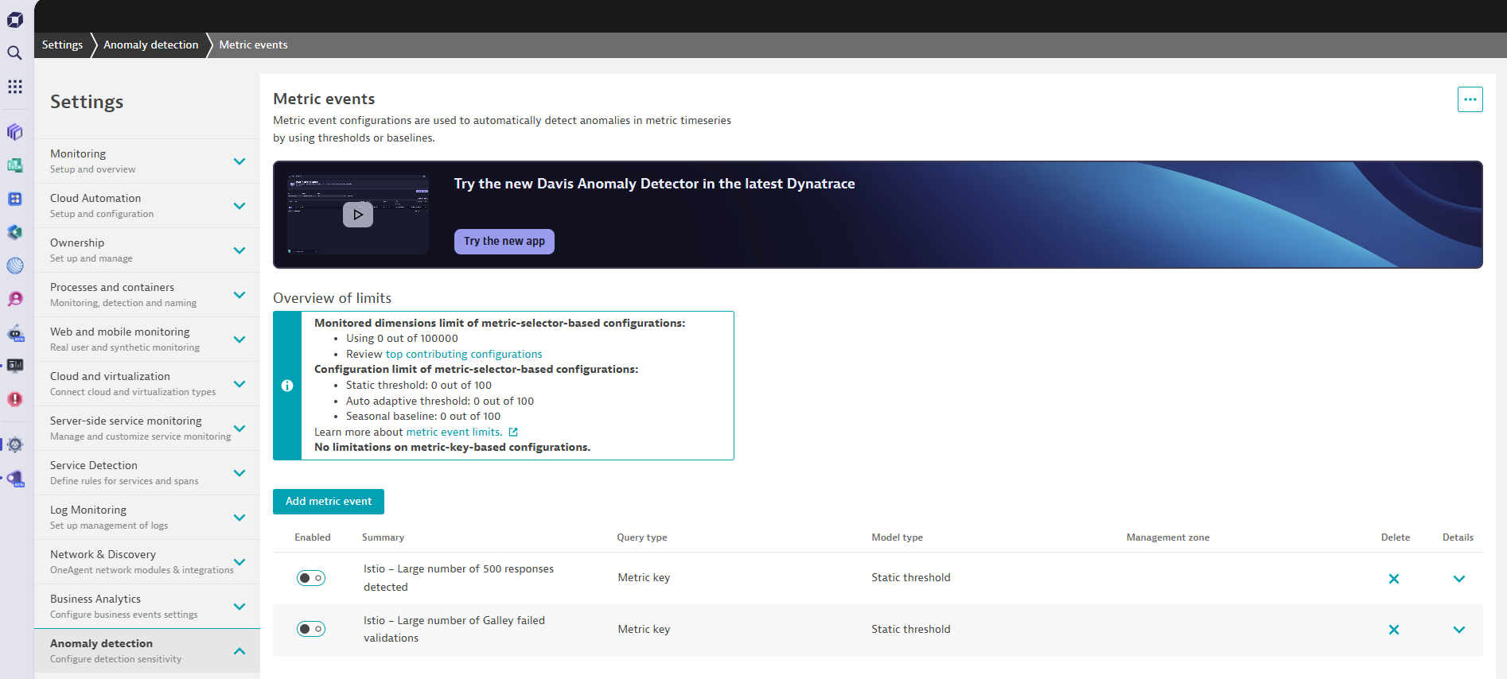Open the purple app icon marked NEW at sidebar bottom
Screen dimensions: 1507x679
pos(15,479)
